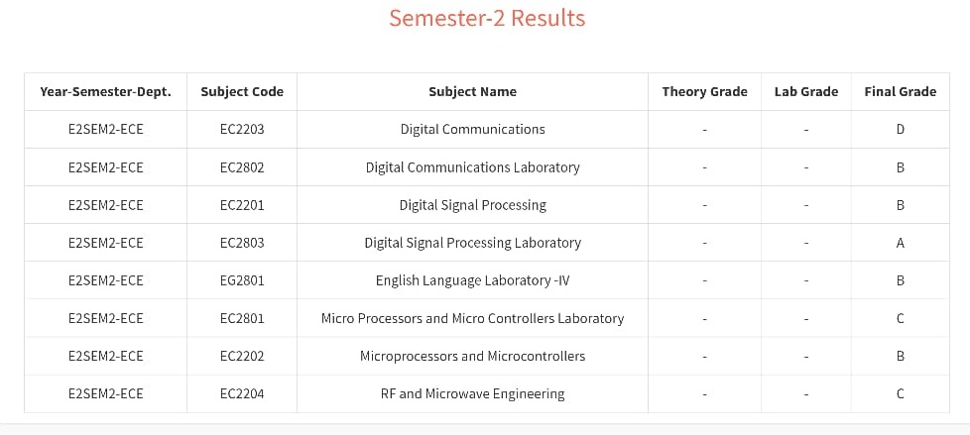
Task: Click final grade C for EC2801
Action: pos(901,318)
